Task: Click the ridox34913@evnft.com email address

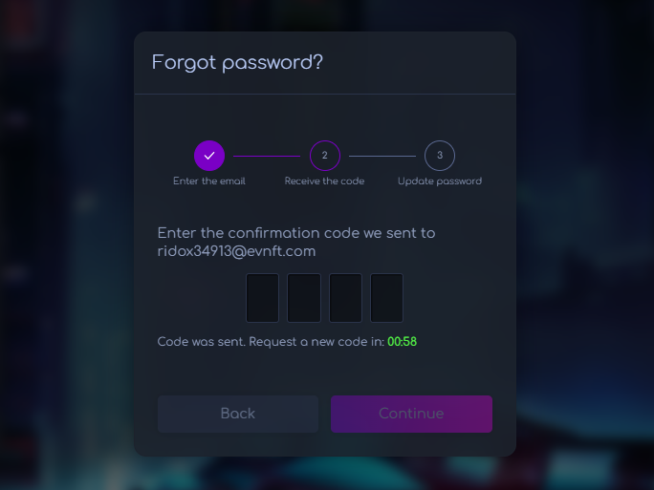Action: pyautogui.click(x=236, y=251)
